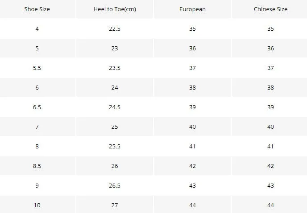The height and width of the screenshot is (213, 307).
Task: Click shoe size 6.5 cell
Action: point(37,107)
